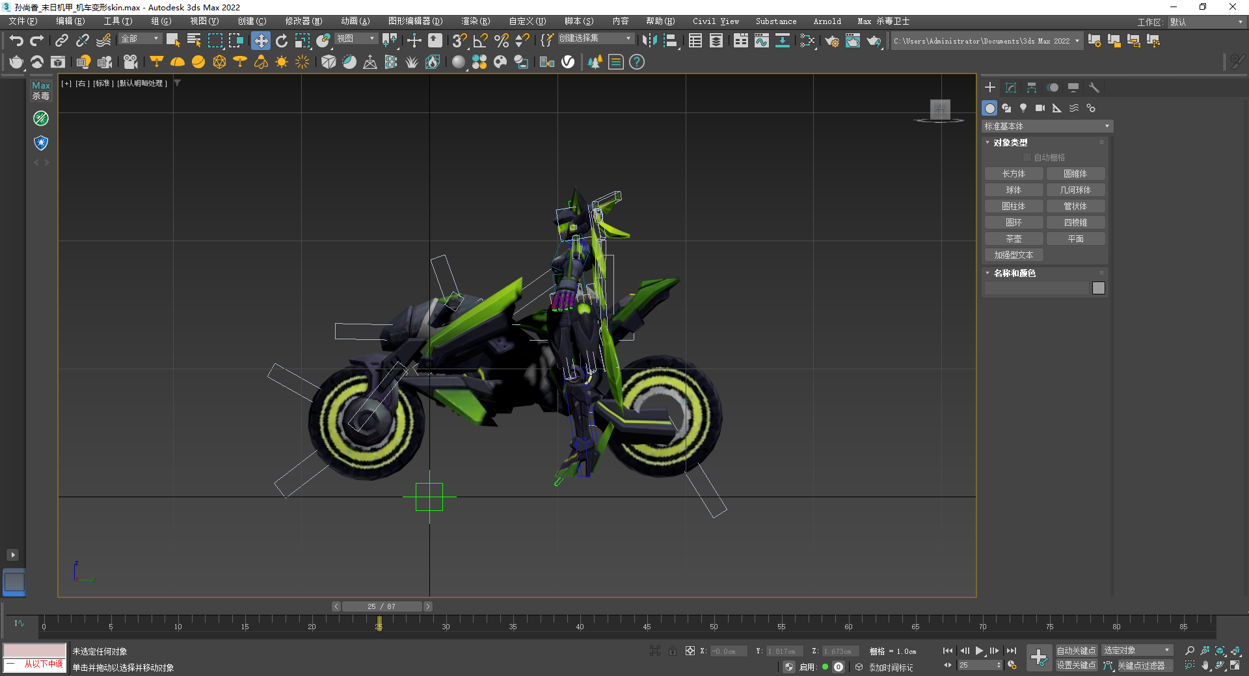Image resolution: width=1249 pixels, height=676 pixels.
Task: Click the gray sphere icon in second toolbar
Action: (x=459, y=62)
